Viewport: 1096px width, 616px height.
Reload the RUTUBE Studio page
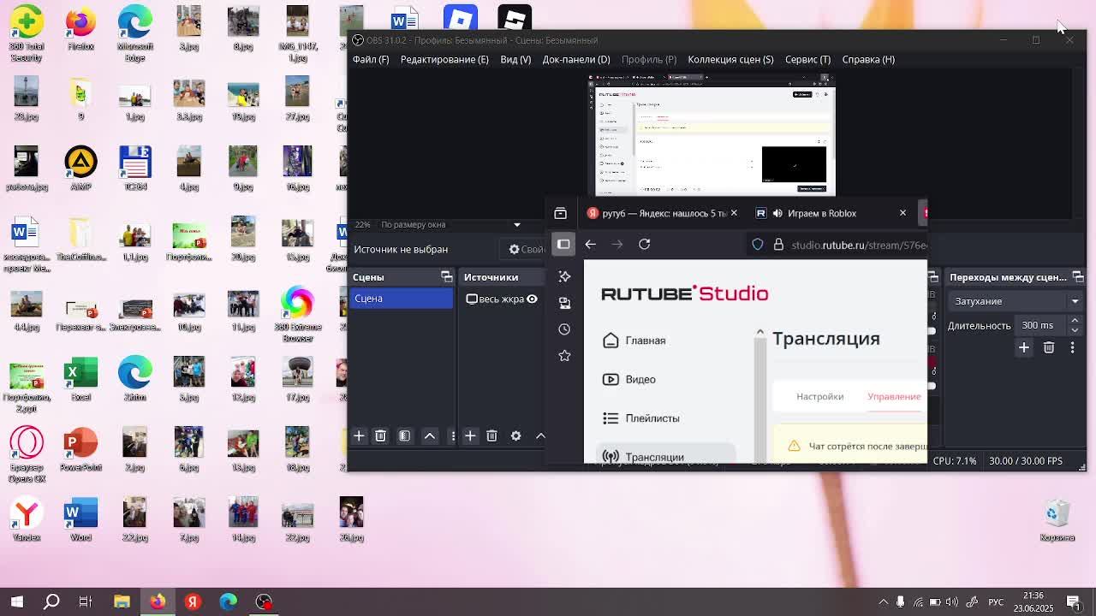coord(645,245)
